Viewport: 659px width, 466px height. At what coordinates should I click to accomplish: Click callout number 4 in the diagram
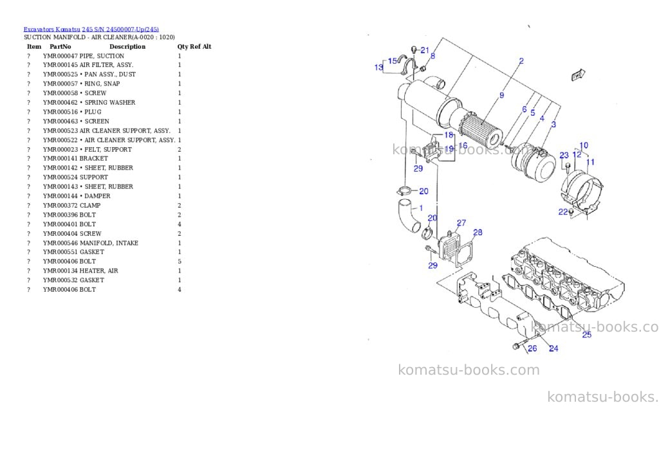[542, 119]
